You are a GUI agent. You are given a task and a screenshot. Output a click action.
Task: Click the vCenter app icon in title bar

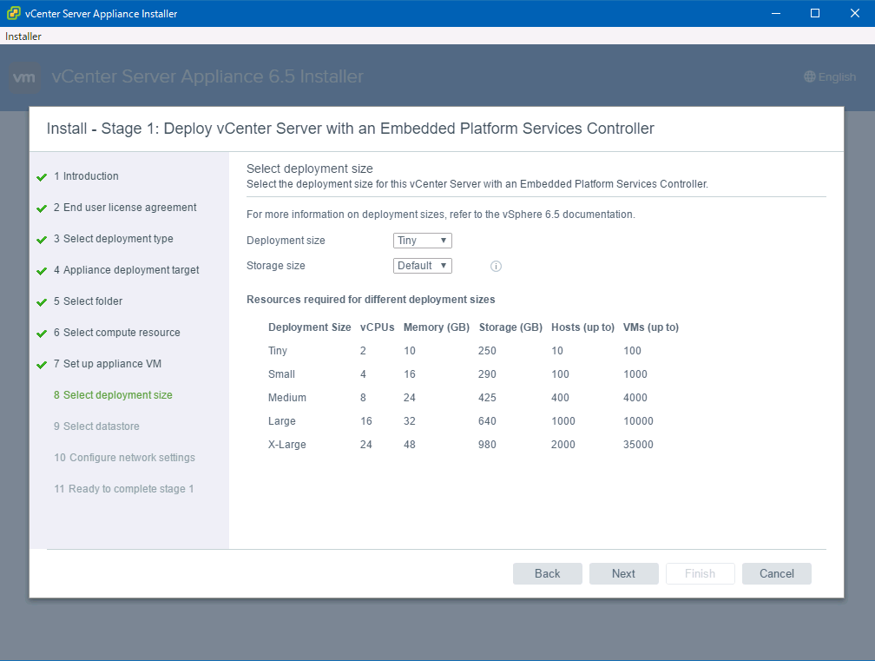[x=13, y=13]
